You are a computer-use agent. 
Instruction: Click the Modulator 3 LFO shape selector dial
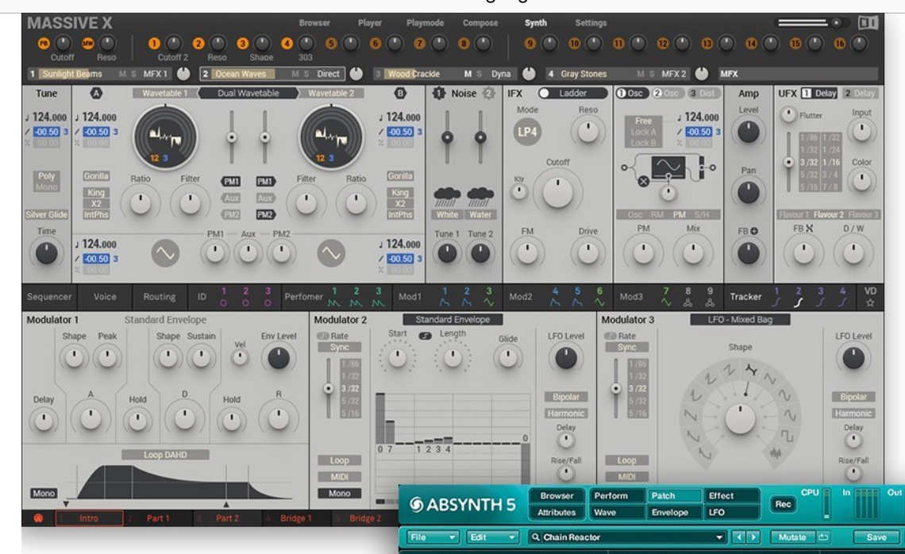coord(740,419)
